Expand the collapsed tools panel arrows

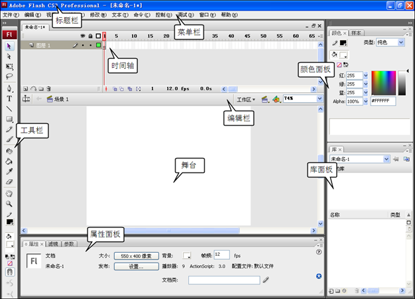coord(5,23)
